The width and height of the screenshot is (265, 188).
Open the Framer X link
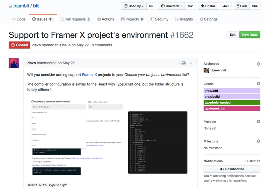pyautogui.click(x=89, y=75)
